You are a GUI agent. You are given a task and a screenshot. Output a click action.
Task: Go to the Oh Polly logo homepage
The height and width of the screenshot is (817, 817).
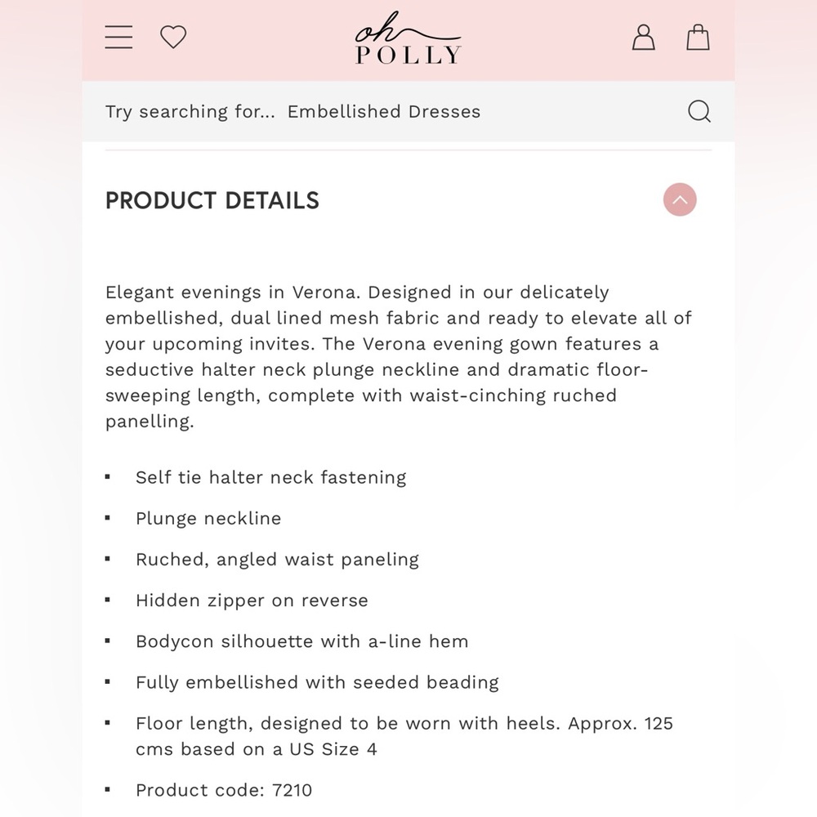point(408,38)
